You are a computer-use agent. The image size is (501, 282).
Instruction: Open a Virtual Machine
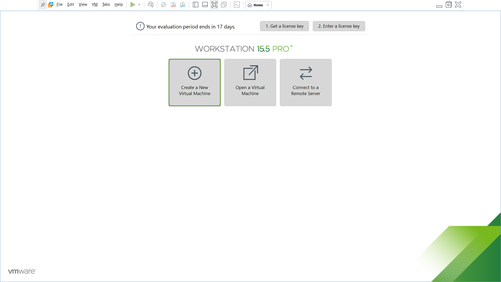pyautogui.click(x=250, y=82)
